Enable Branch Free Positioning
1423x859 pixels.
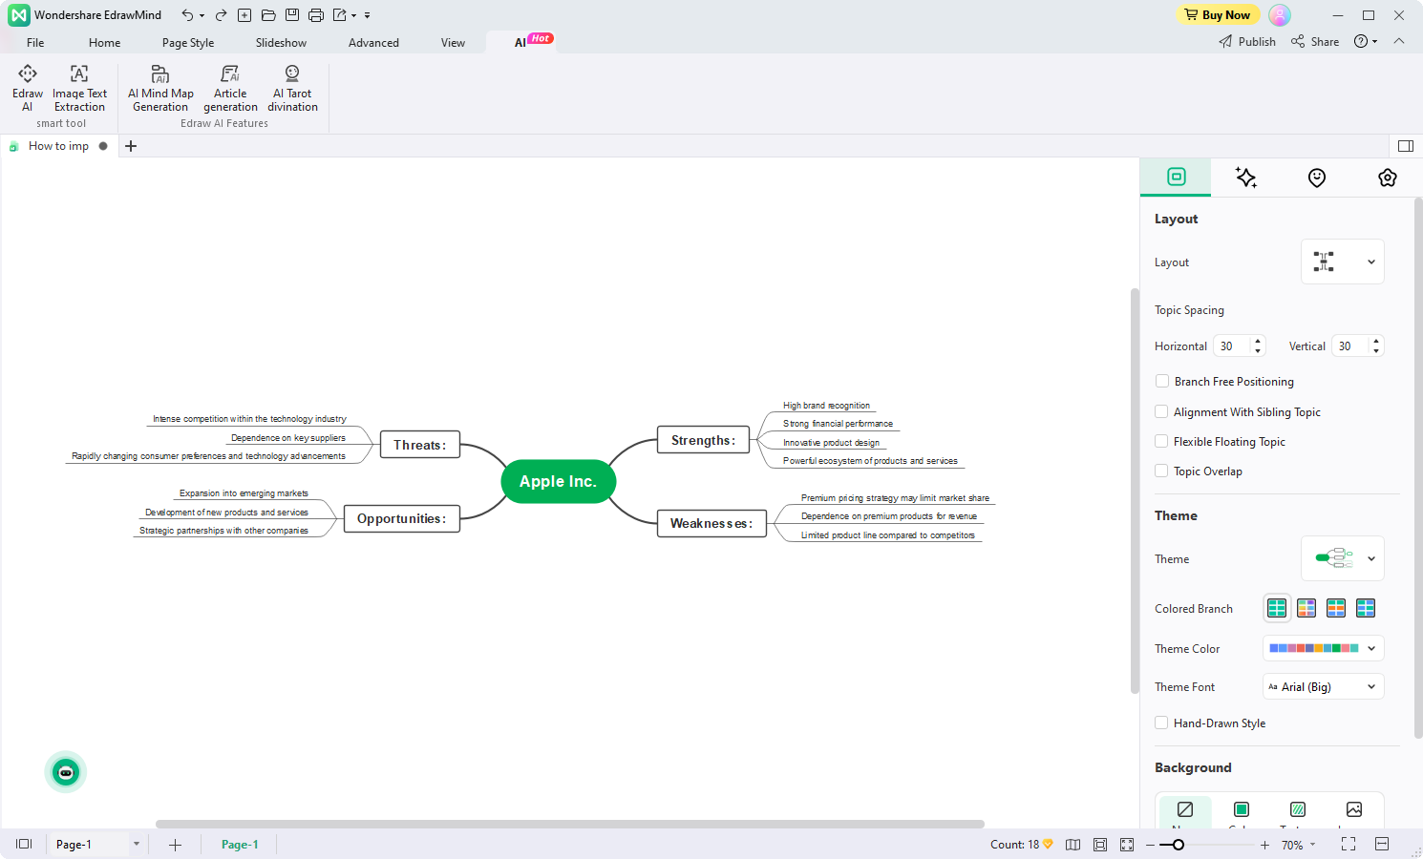coord(1162,381)
